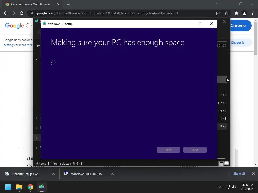This screenshot has height=193, width=258.
Task: Open Chrome tab search dropdown
Action: point(217,4)
